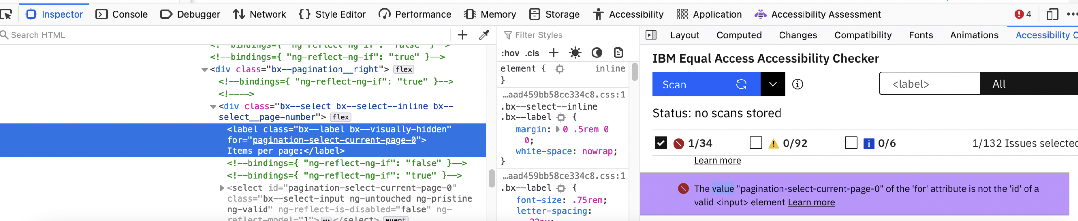The image size is (1078, 221).
Task: Open responsive design mode icon
Action: [x=1052, y=14]
